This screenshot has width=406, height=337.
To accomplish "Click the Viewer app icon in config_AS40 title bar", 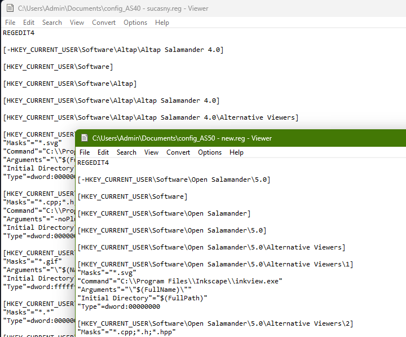I will point(8,8).
